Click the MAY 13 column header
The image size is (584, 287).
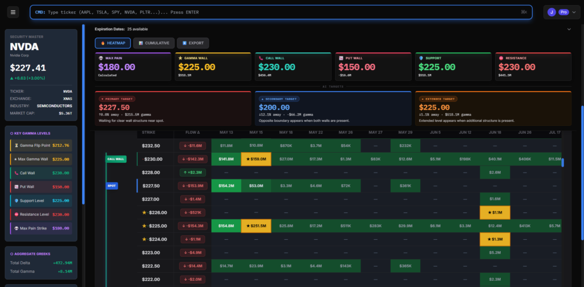tap(226, 132)
